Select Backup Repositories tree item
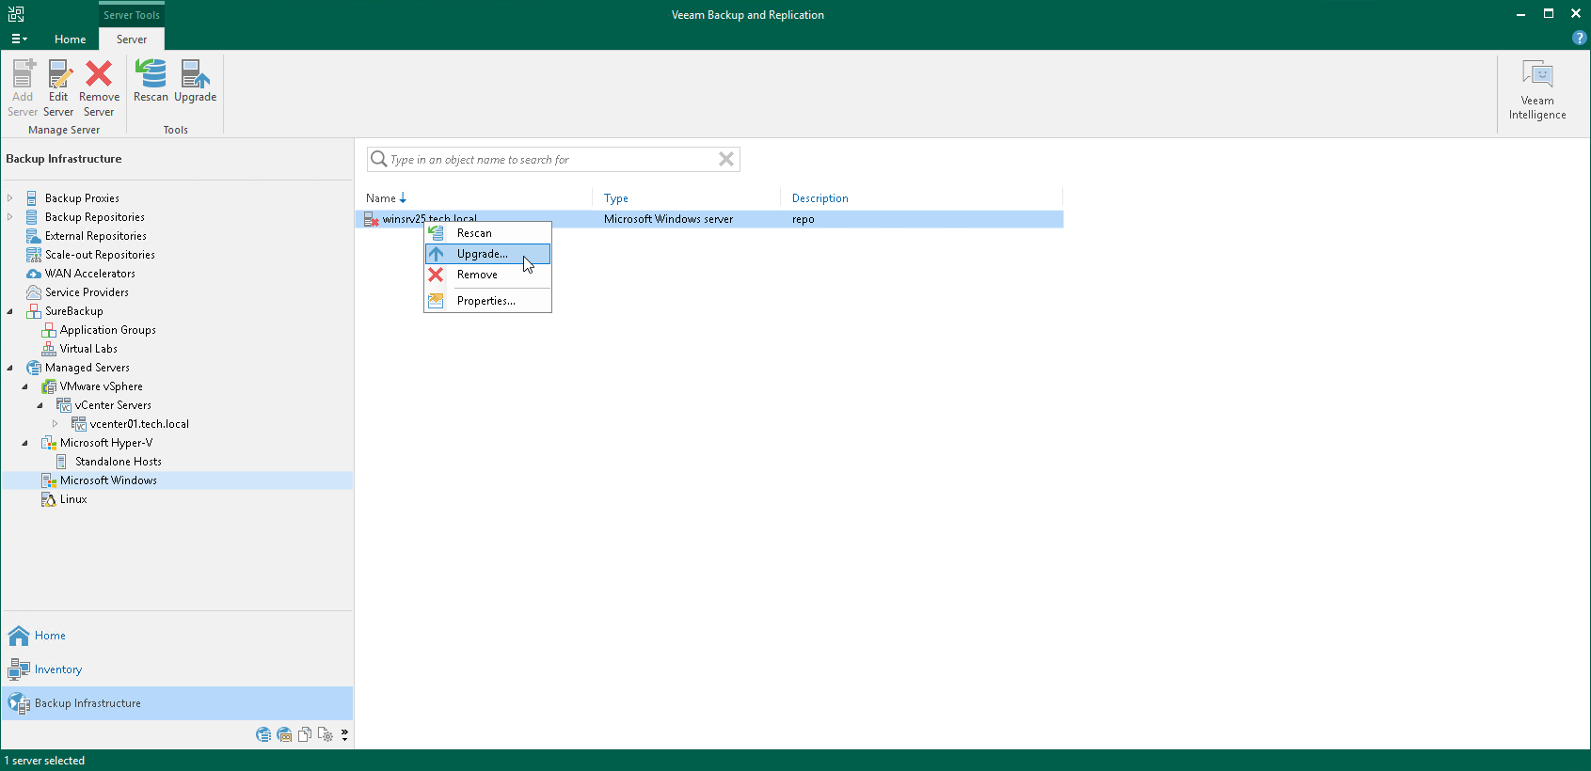Screen dimensions: 1591x771 pos(95,217)
